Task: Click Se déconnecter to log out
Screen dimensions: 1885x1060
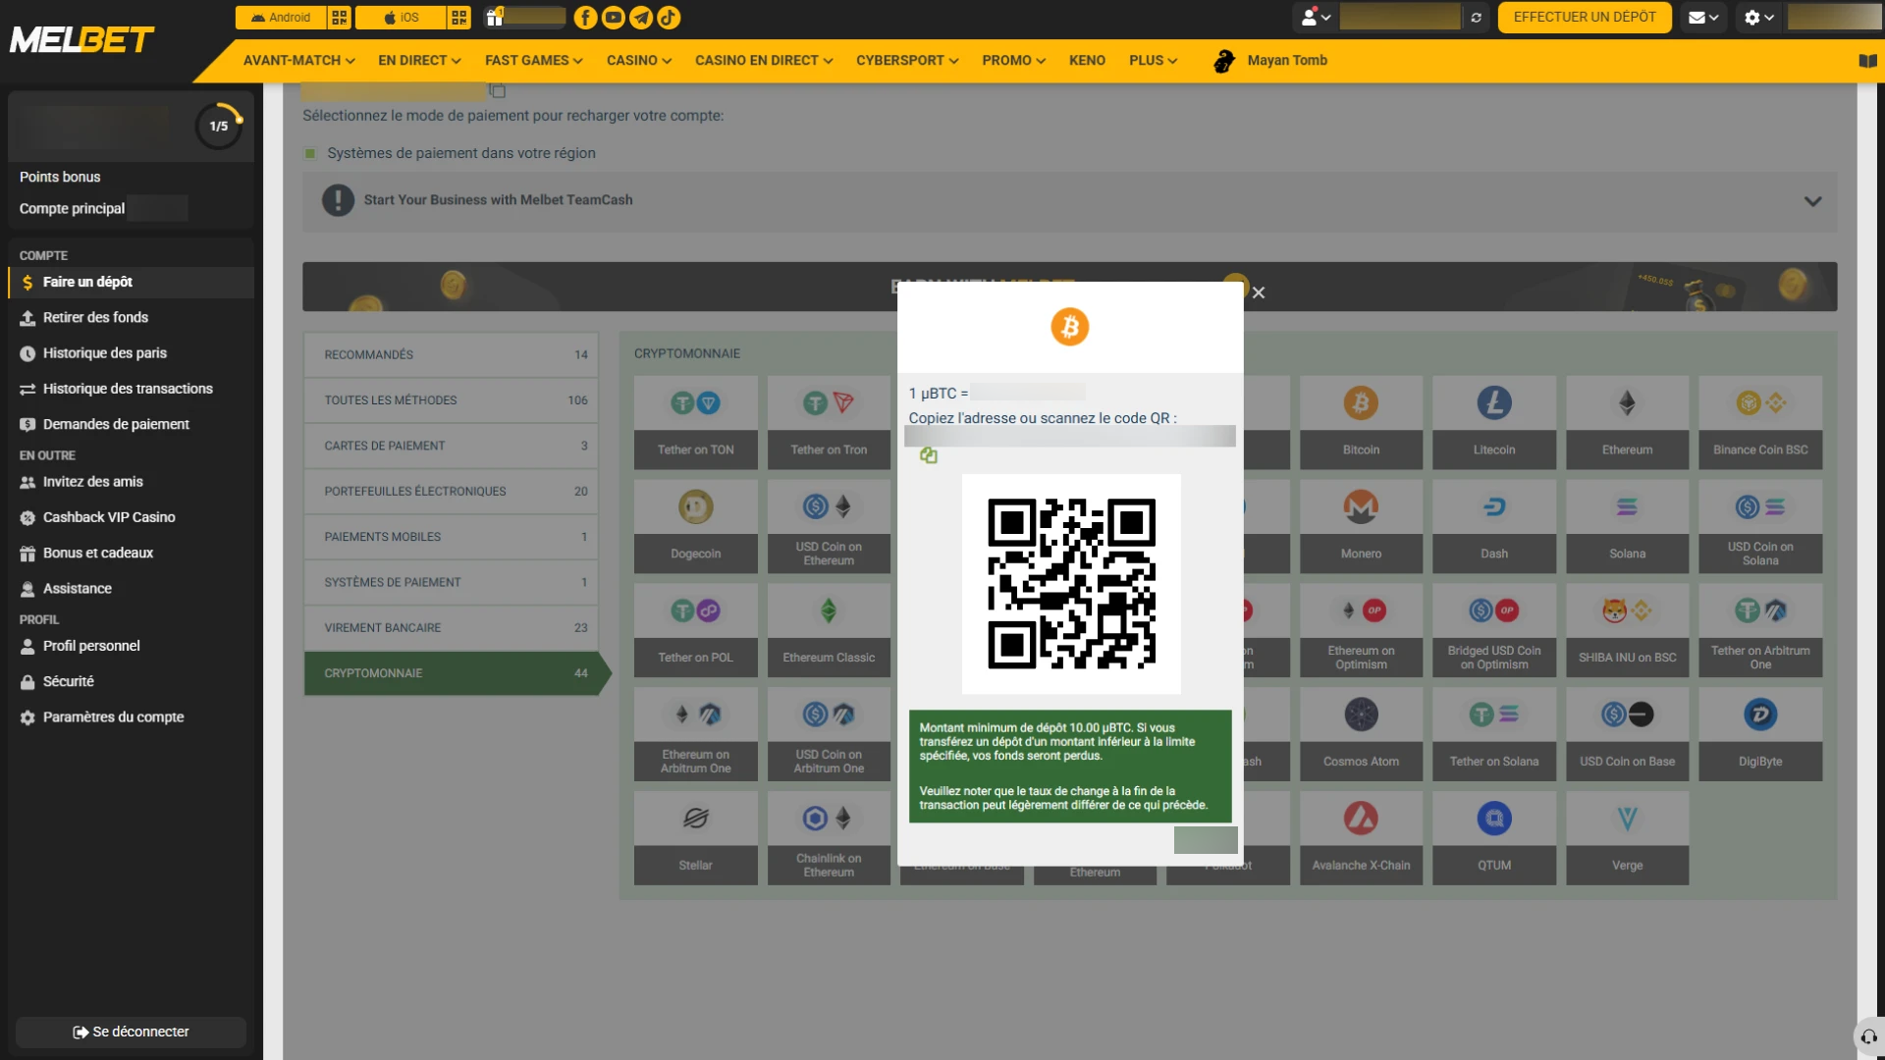Action: (131, 1032)
